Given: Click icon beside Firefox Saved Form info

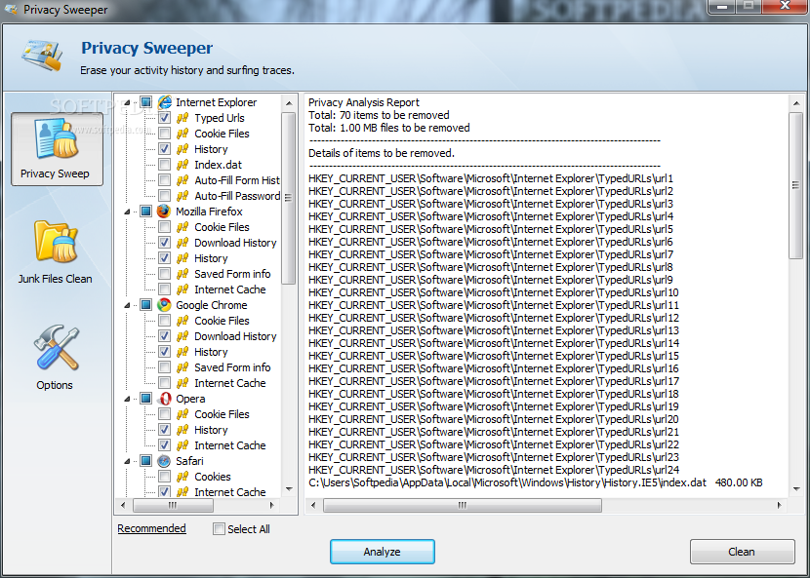Looking at the screenshot, I should pos(182,274).
